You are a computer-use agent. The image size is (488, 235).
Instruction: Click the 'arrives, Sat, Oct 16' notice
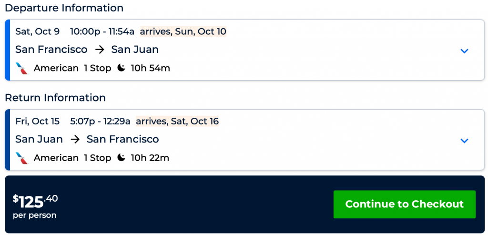(177, 122)
